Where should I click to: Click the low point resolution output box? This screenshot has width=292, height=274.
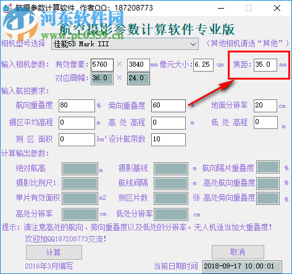click(x=171, y=214)
